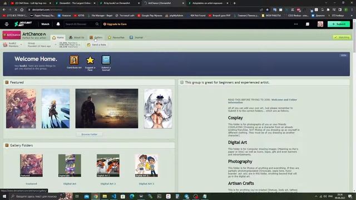Open the Digital Art 2 folder thumbnail

click(108, 166)
